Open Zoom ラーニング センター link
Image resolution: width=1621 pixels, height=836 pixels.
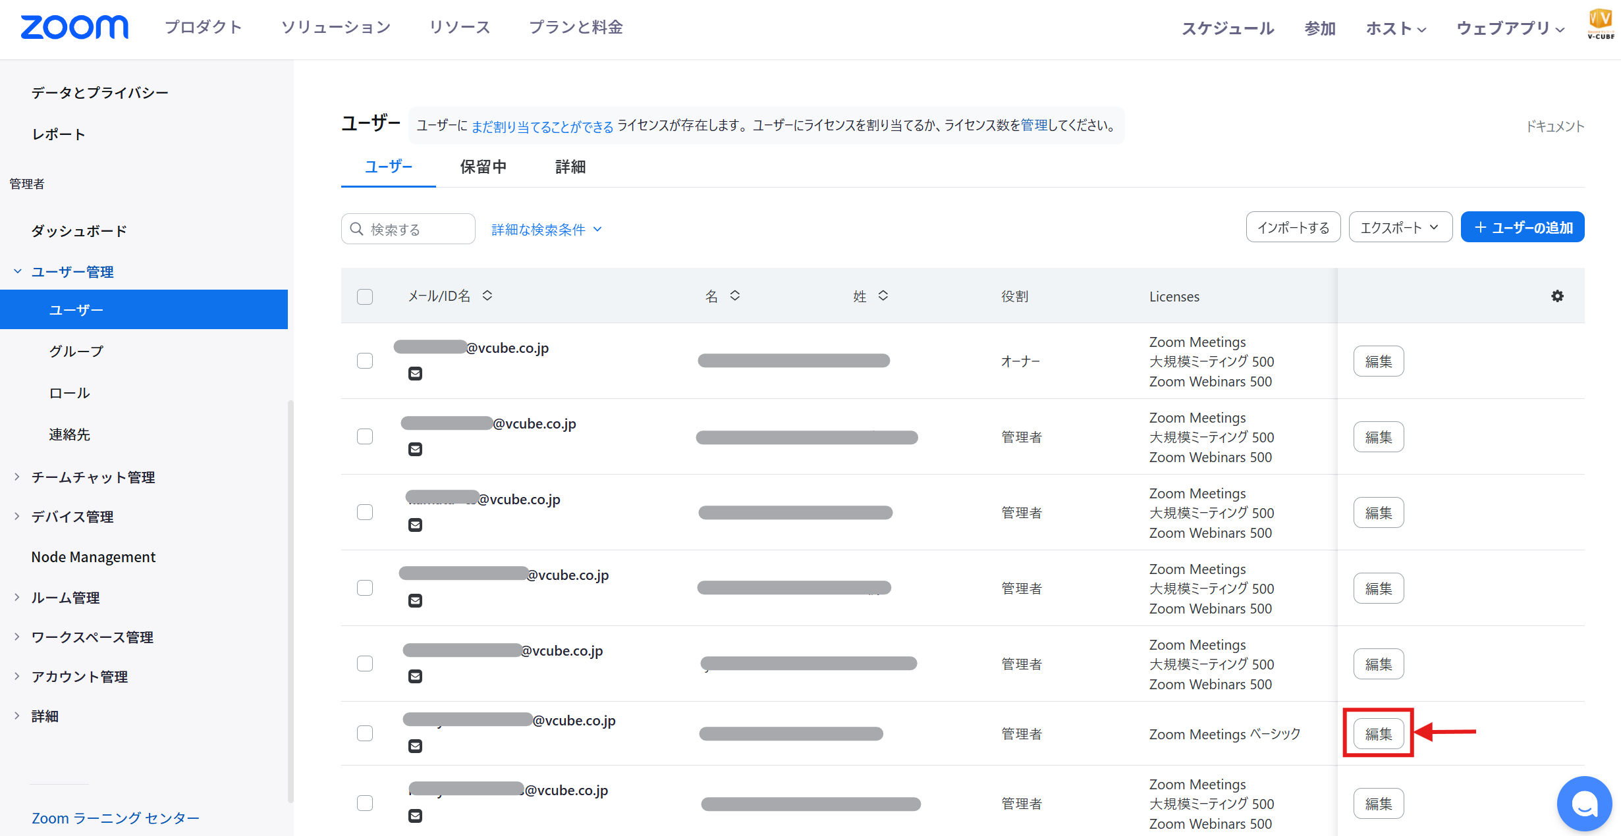tap(115, 818)
